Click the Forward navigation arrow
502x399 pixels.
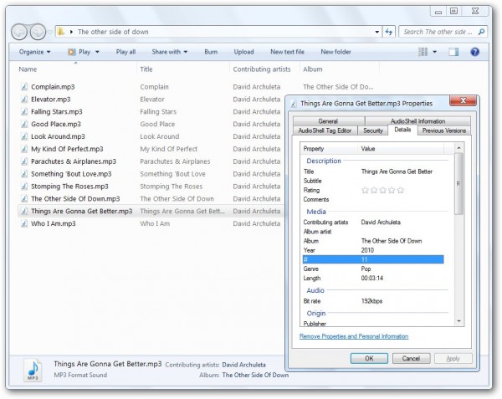(38, 32)
